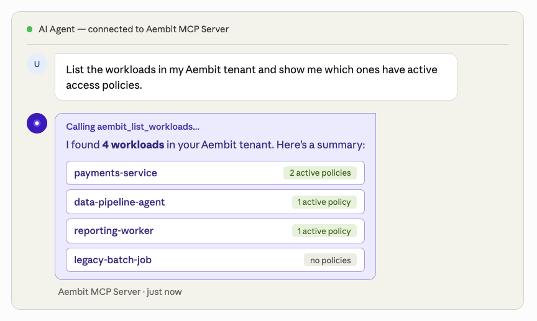Viewport: 537px width, 321px height.
Task: Open the legacy-batch-job workload name
Action: [x=112, y=260]
